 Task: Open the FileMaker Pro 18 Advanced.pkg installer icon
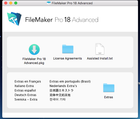click(34, 49)
